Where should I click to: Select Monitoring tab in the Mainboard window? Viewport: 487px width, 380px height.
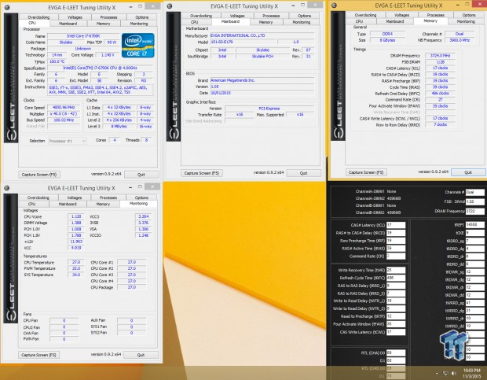click(x=302, y=22)
